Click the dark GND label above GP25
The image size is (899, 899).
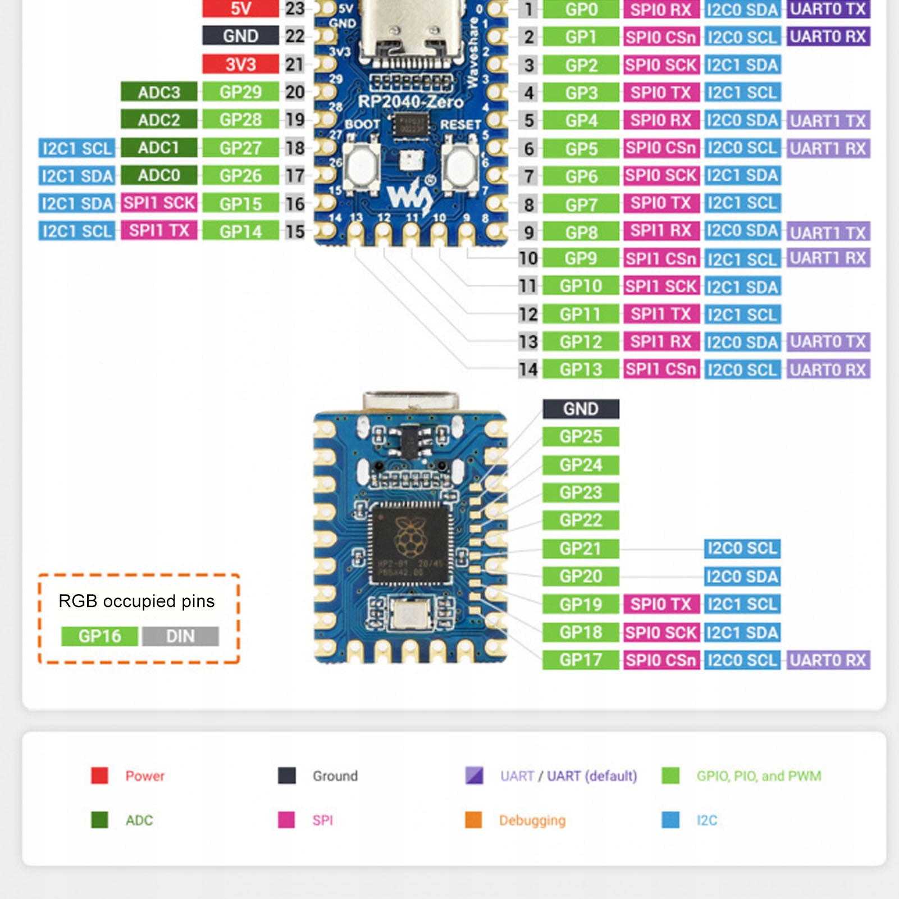click(581, 409)
